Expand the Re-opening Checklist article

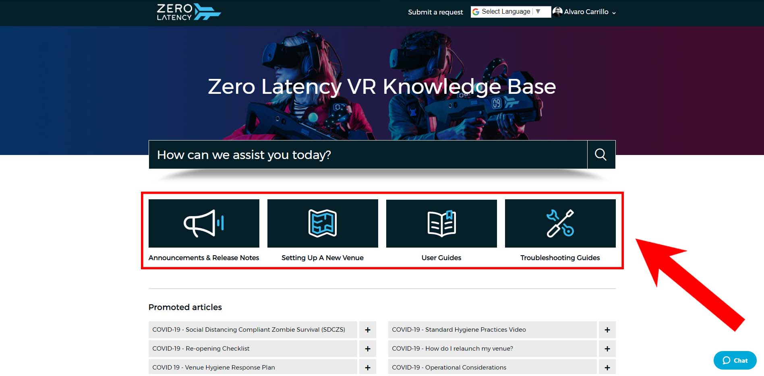(x=368, y=349)
